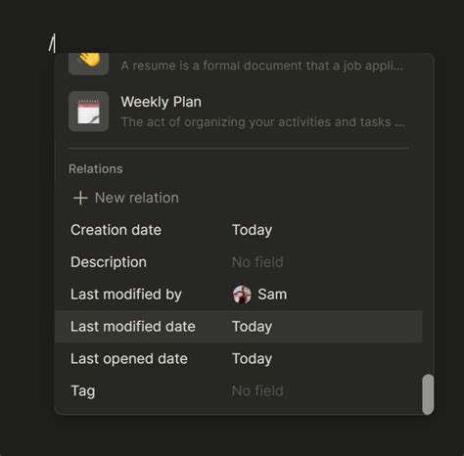This screenshot has height=456, width=464.
Task: Click the waving hand resume icon
Action: 88,63
